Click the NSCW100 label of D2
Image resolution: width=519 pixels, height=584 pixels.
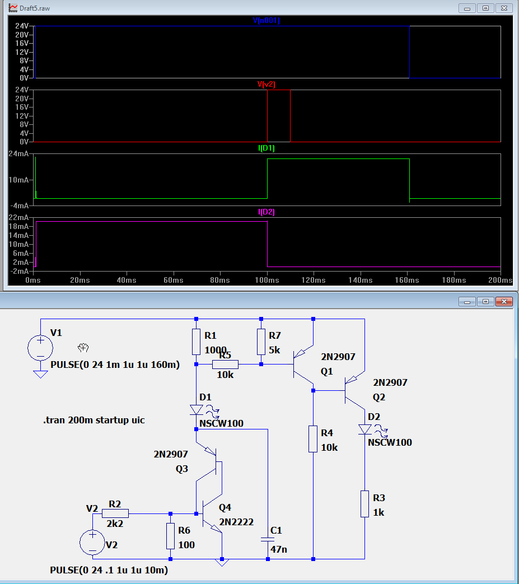coord(390,442)
